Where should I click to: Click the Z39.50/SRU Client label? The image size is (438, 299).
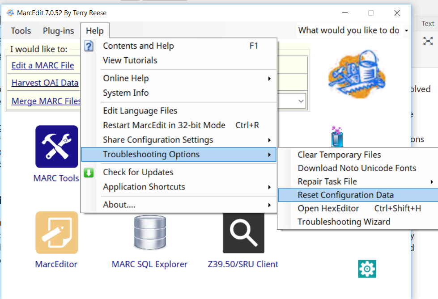tap(243, 264)
